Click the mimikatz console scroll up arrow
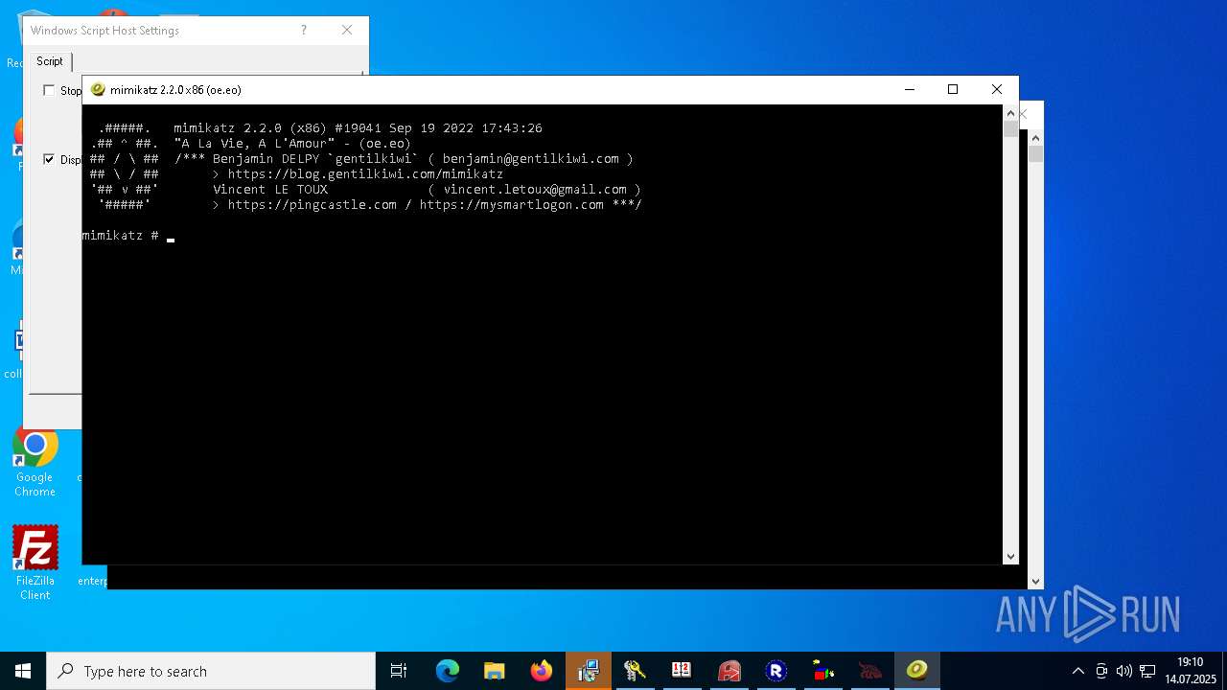This screenshot has height=690, width=1227. tap(1010, 113)
